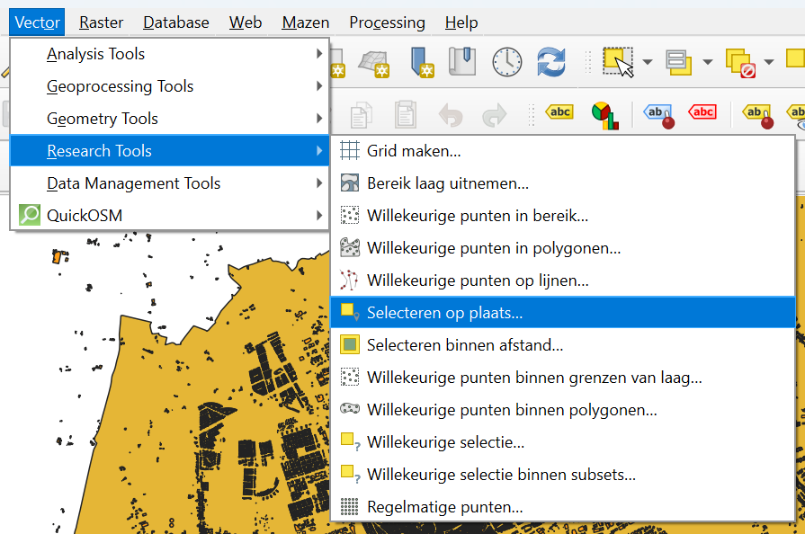This screenshot has height=534, width=805.
Task: Expand the deselect features dropdown arrow
Action: click(x=768, y=62)
